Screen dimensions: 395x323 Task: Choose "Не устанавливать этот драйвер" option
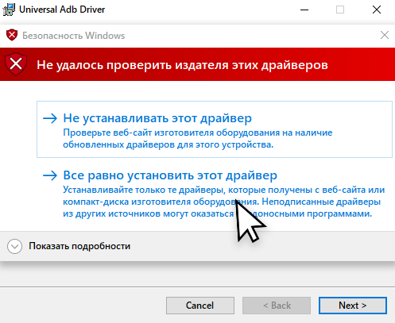[x=215, y=129]
